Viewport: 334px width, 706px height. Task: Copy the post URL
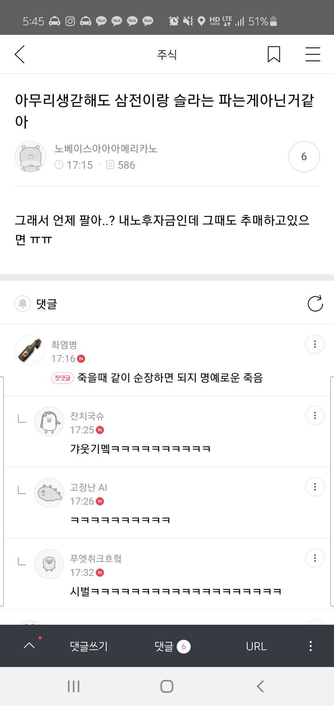256,646
